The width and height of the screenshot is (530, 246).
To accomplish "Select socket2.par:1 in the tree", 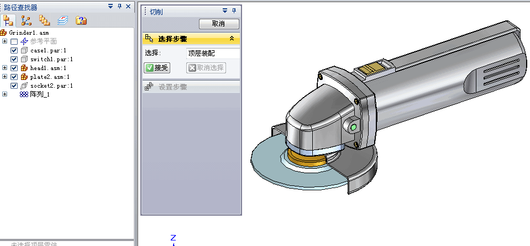I will click(x=51, y=85).
